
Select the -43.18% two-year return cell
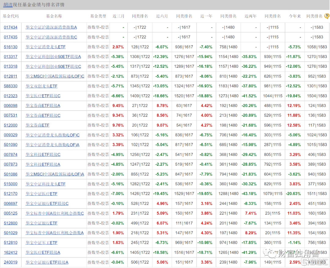249,194
